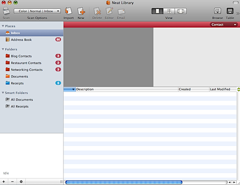
Task: Sort by Created column
Action: (x=193, y=89)
